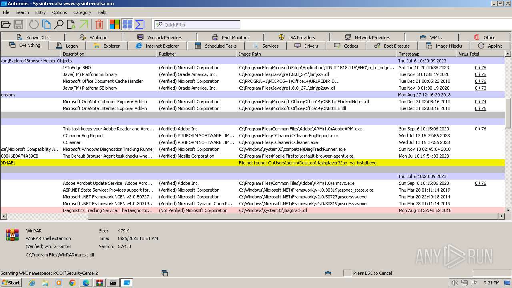The image size is (512, 288).
Task: Select the Diagnostics Tracking Service pink row
Action: click(253, 210)
